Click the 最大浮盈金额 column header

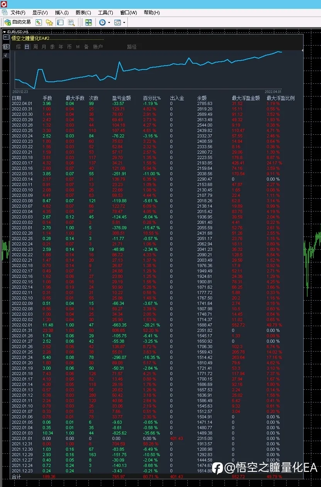246,98
